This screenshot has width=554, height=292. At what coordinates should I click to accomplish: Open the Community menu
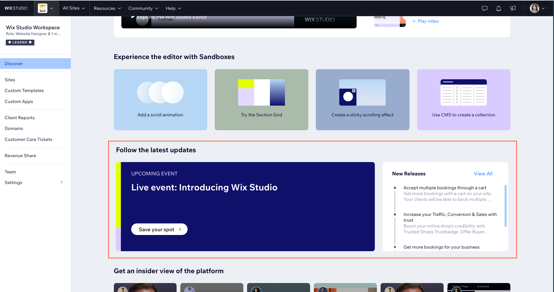143,8
